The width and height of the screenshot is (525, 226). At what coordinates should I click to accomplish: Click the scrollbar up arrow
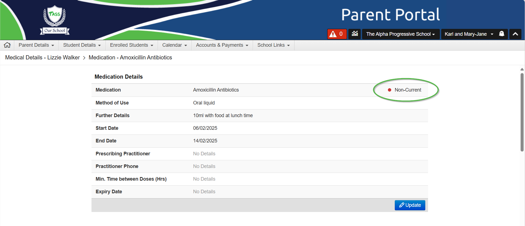coord(522,69)
